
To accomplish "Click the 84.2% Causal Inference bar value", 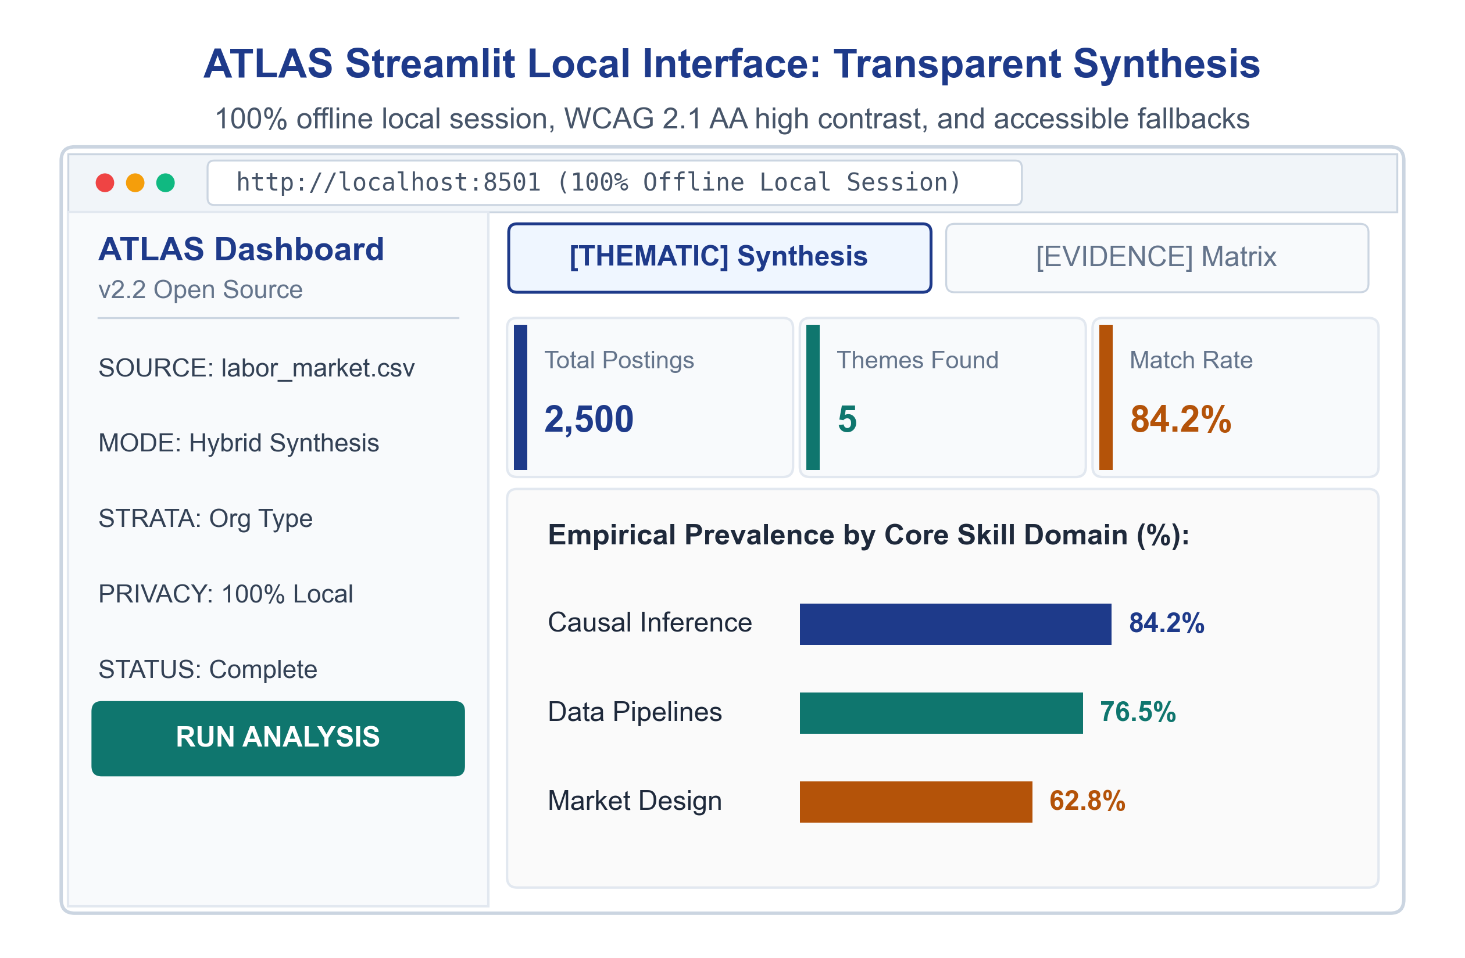I will coord(1166,623).
